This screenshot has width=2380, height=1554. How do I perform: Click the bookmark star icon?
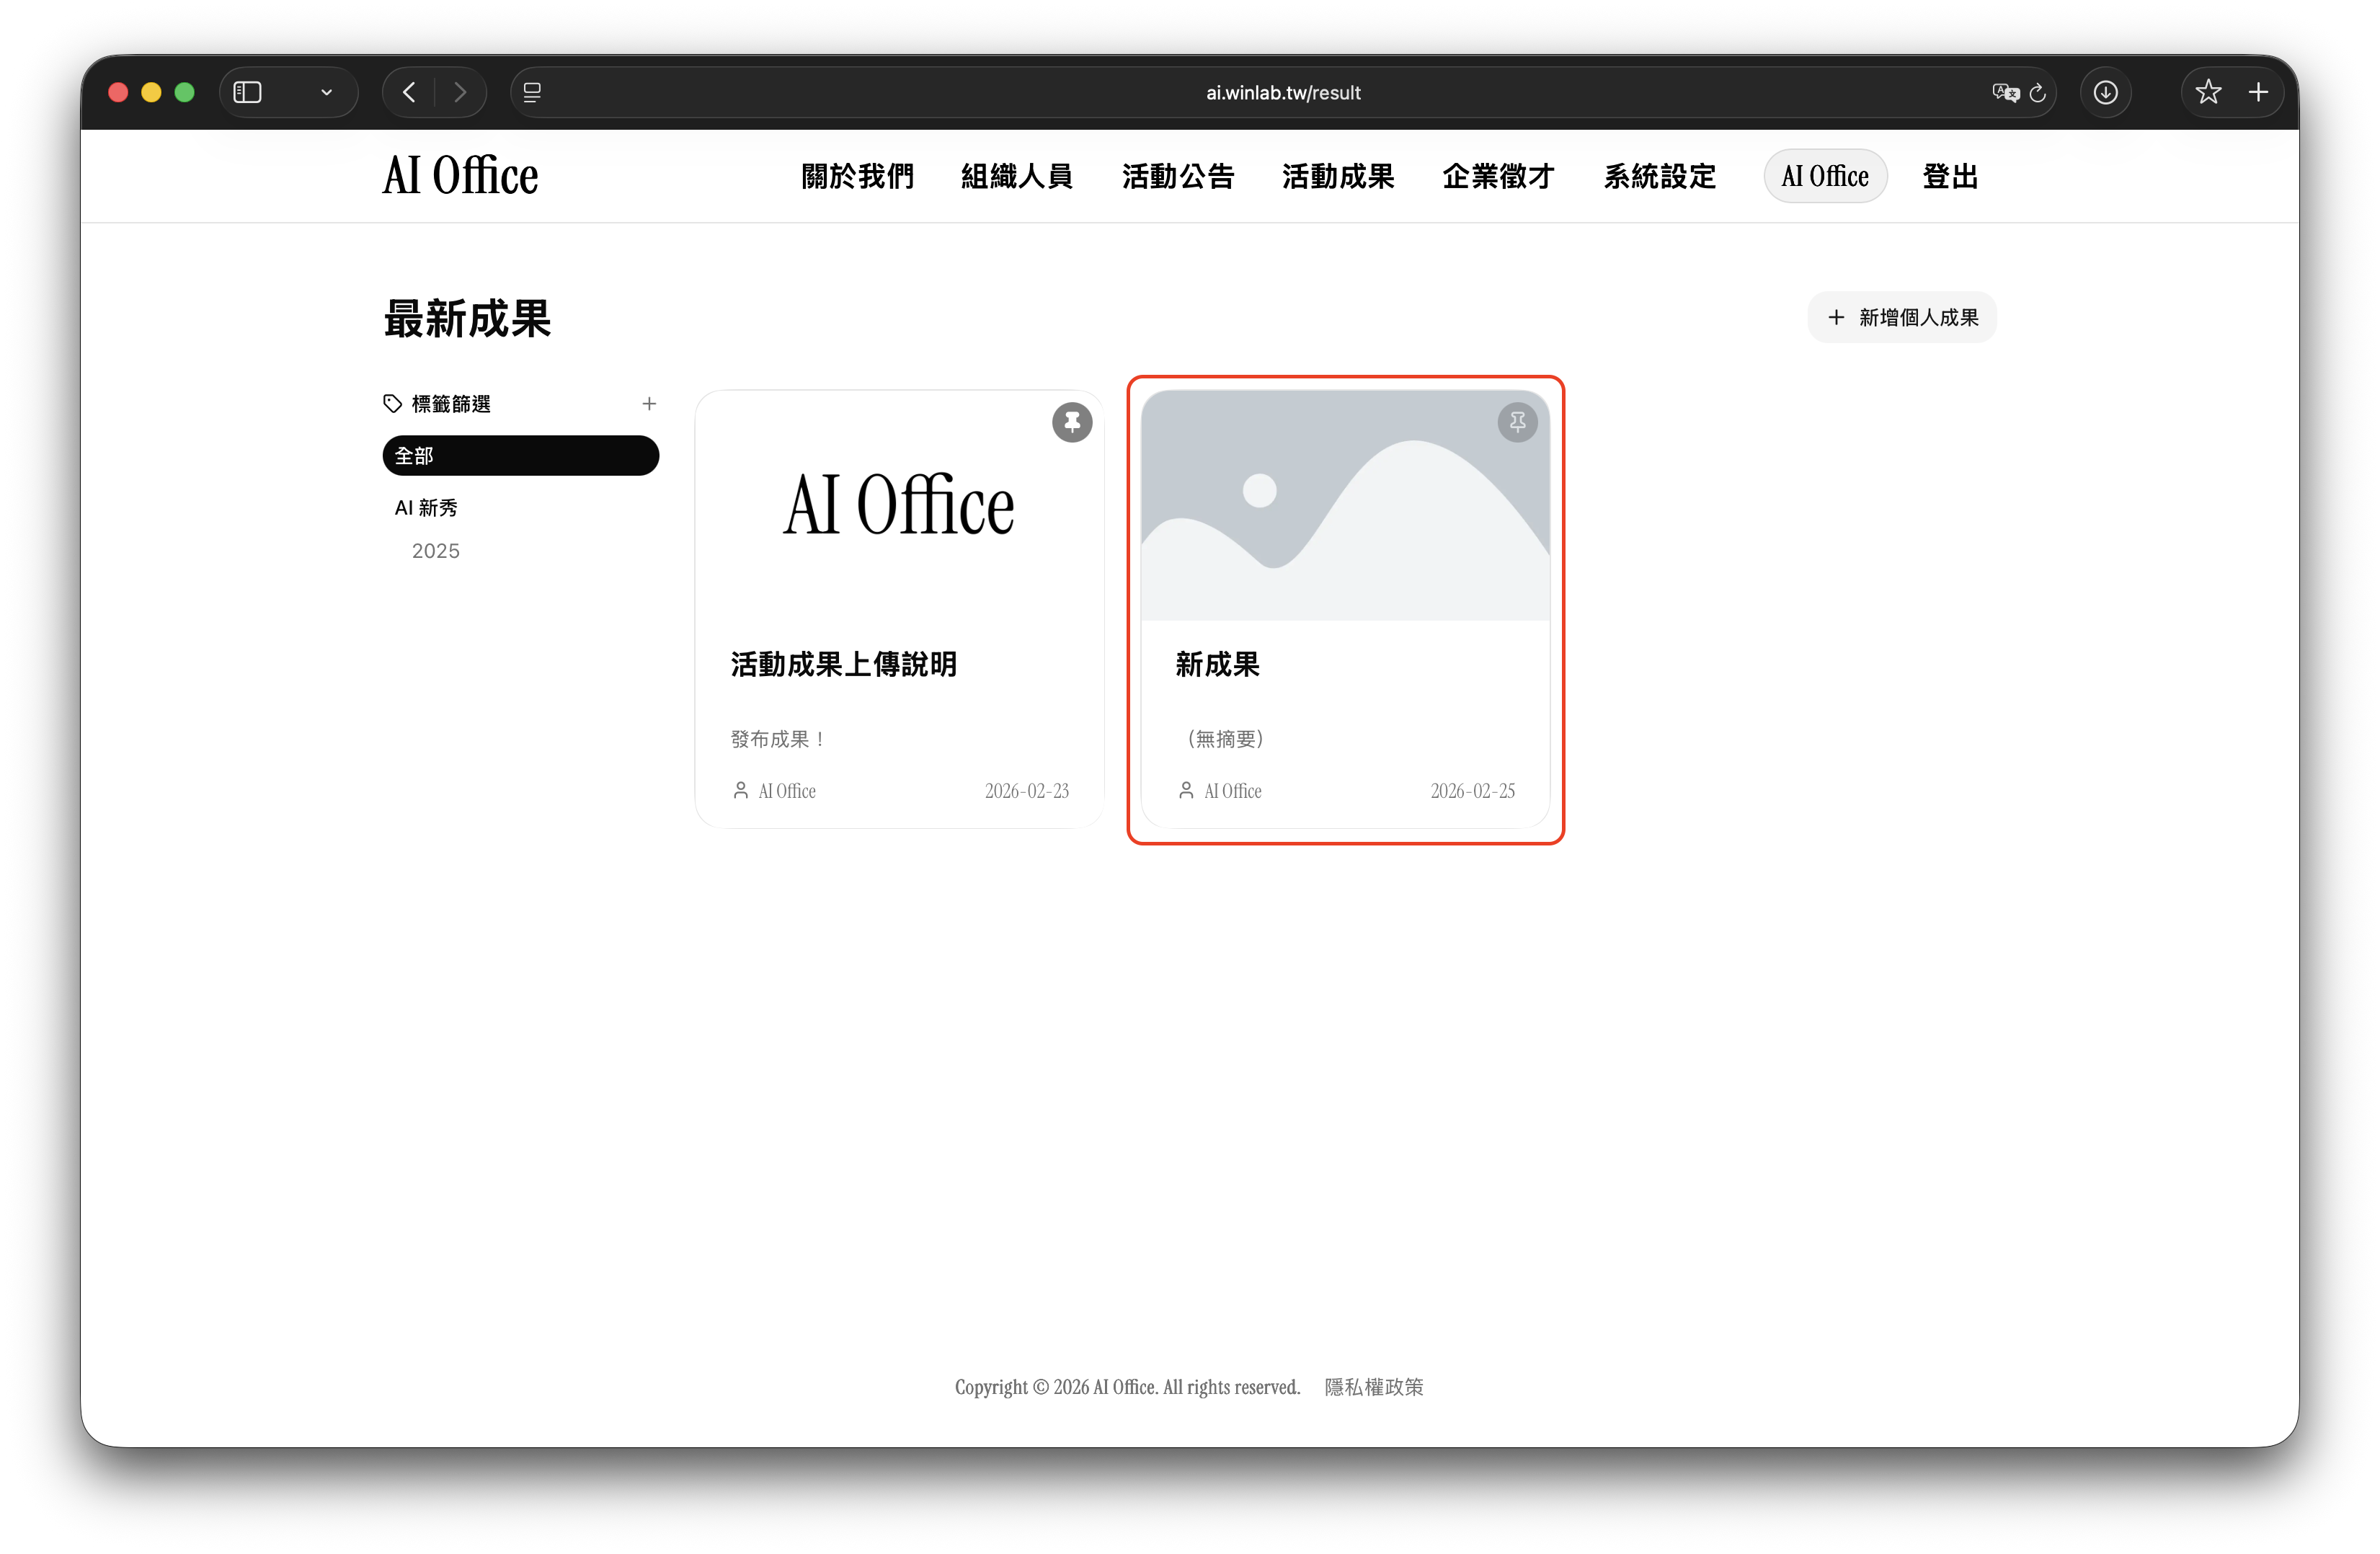tap(2208, 93)
